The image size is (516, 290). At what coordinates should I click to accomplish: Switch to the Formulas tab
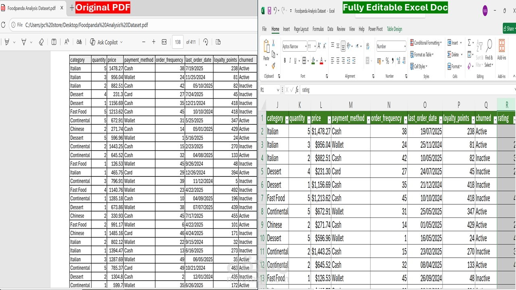point(318,29)
